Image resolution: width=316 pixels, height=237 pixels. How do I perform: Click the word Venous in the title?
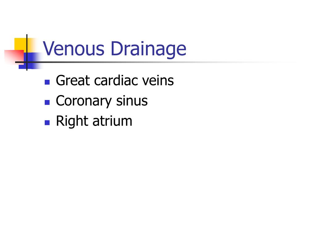74,48
